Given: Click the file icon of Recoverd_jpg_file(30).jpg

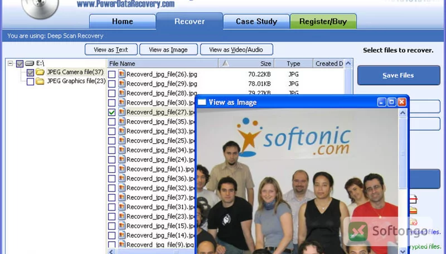Looking at the screenshot, I should click(x=122, y=102).
